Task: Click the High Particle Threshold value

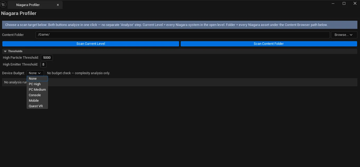Action: click(47, 58)
